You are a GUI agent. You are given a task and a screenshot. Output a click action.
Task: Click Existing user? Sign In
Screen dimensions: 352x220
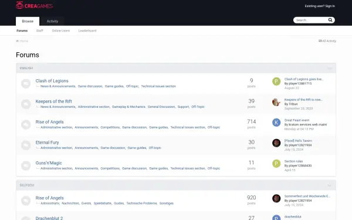pos(320,6)
